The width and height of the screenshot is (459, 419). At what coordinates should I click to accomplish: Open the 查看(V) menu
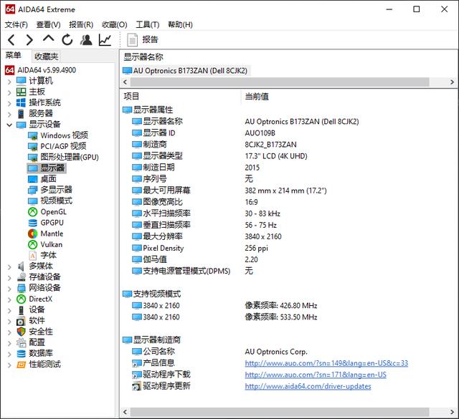pos(48,24)
